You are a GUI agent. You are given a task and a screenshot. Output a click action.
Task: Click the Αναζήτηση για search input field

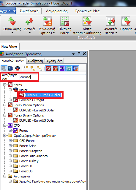point(53,77)
